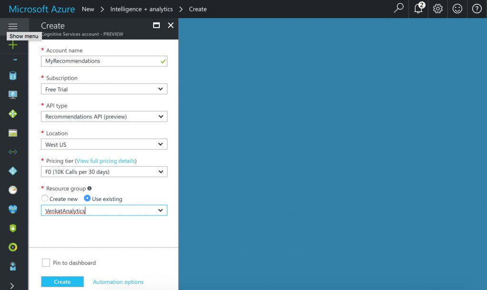Select the Create new radio button
The height and width of the screenshot is (290, 487).
(45, 199)
